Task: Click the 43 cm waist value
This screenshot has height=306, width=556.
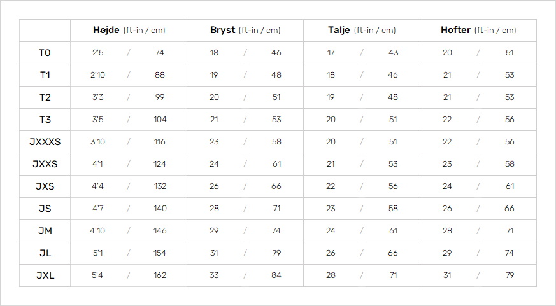Action: click(x=393, y=52)
